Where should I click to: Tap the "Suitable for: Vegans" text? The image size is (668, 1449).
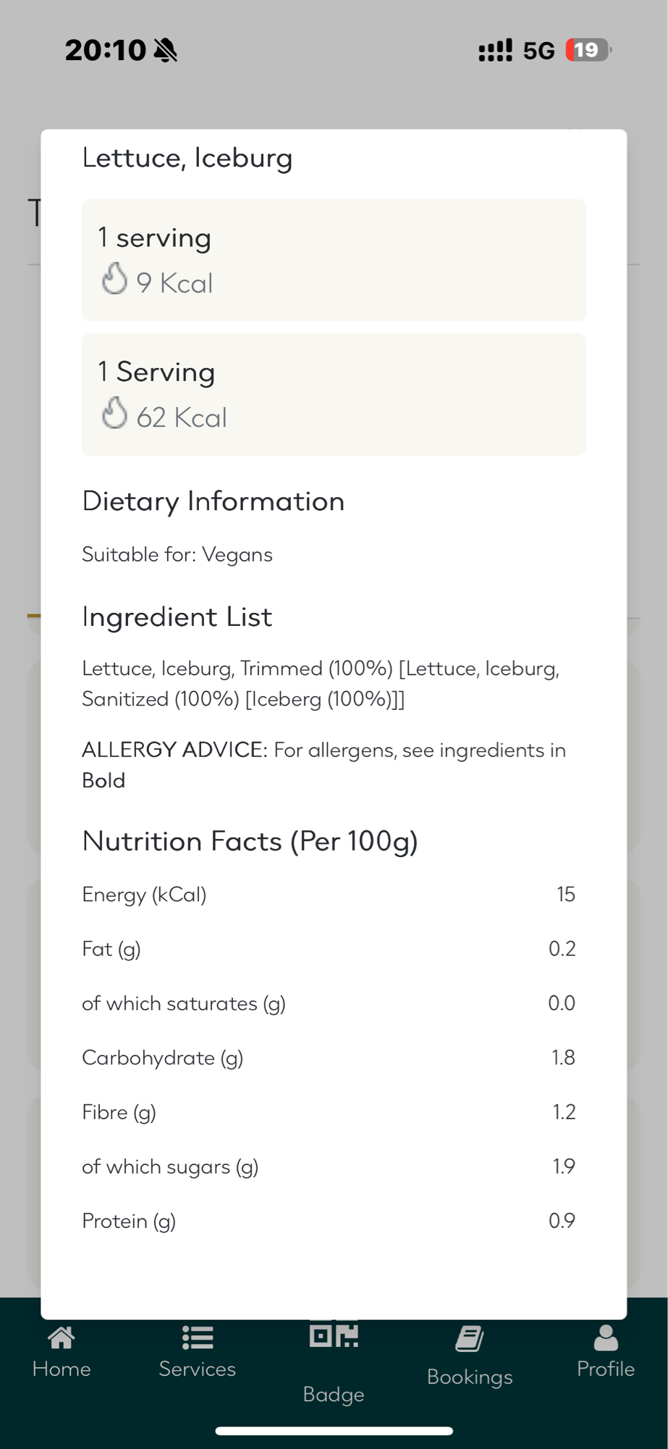click(177, 555)
